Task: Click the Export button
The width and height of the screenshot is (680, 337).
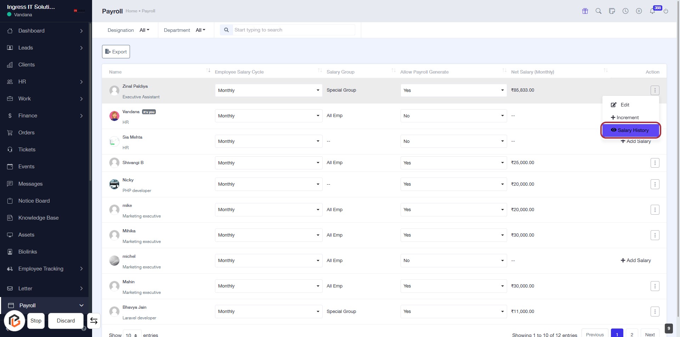Action: pyautogui.click(x=116, y=52)
